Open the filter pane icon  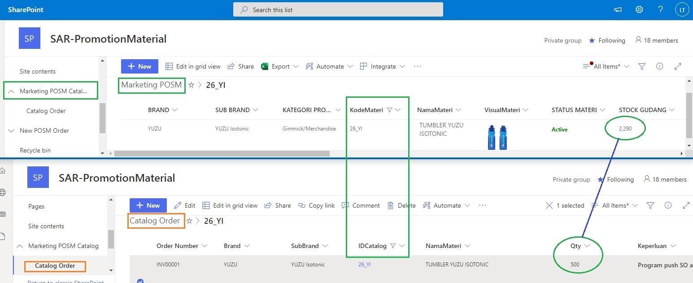coord(642,66)
